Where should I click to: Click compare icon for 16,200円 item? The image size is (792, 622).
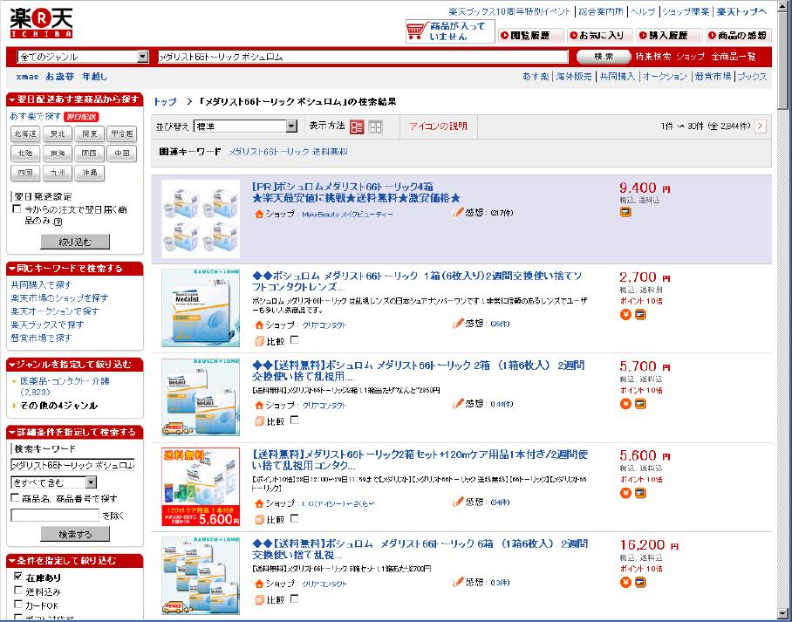[x=260, y=600]
